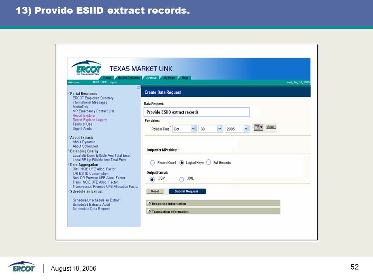
Task: Click the TEST USER name text
Action: coord(100,82)
